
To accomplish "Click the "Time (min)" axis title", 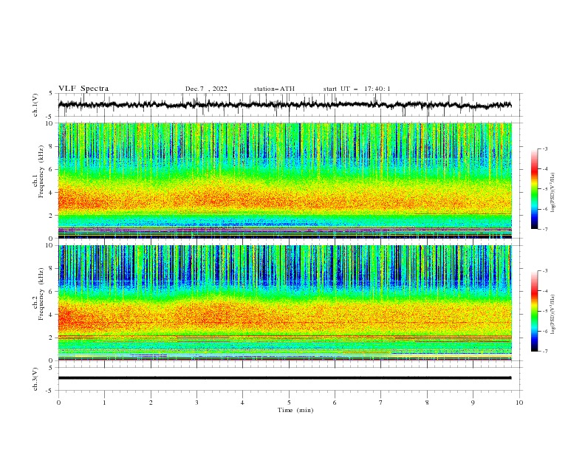I will click(295, 410).
